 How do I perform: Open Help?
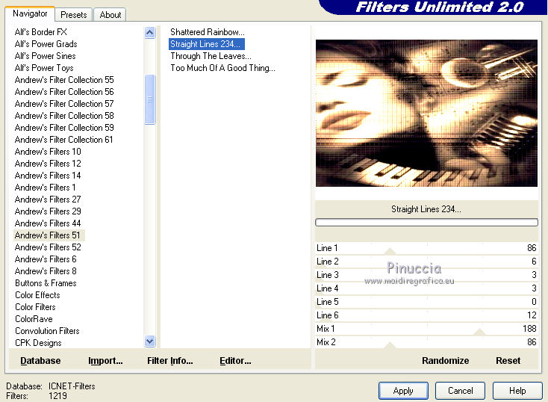[x=517, y=391]
